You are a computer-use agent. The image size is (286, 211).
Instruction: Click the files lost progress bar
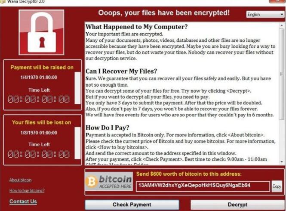tap(77, 143)
